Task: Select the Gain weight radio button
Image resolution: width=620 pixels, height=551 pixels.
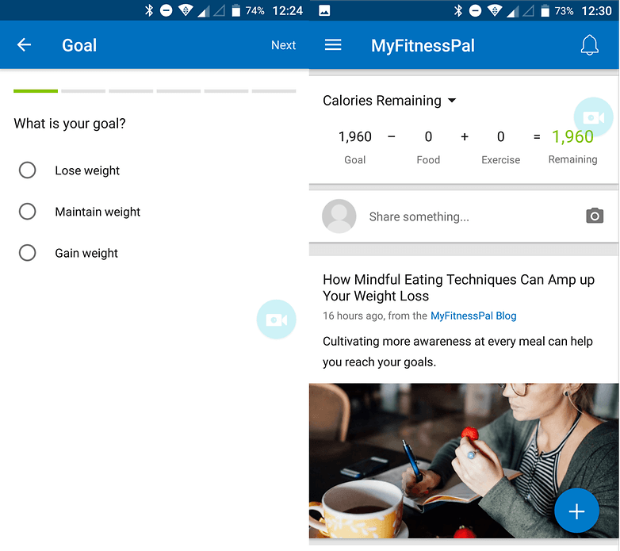Action: click(x=27, y=253)
